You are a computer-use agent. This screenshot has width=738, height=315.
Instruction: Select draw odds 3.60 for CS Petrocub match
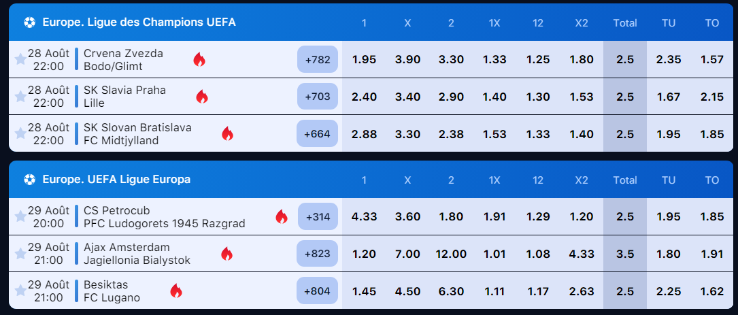click(x=407, y=216)
